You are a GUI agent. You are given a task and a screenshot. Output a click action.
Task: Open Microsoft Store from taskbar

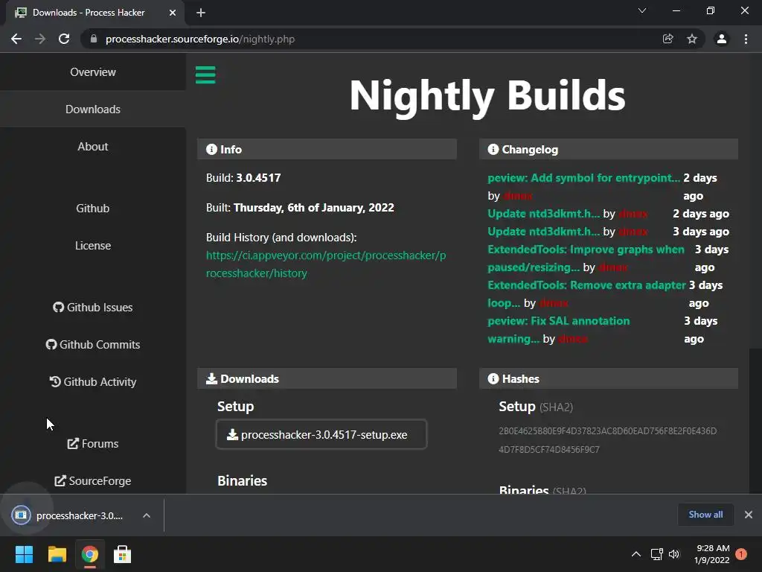(x=123, y=554)
